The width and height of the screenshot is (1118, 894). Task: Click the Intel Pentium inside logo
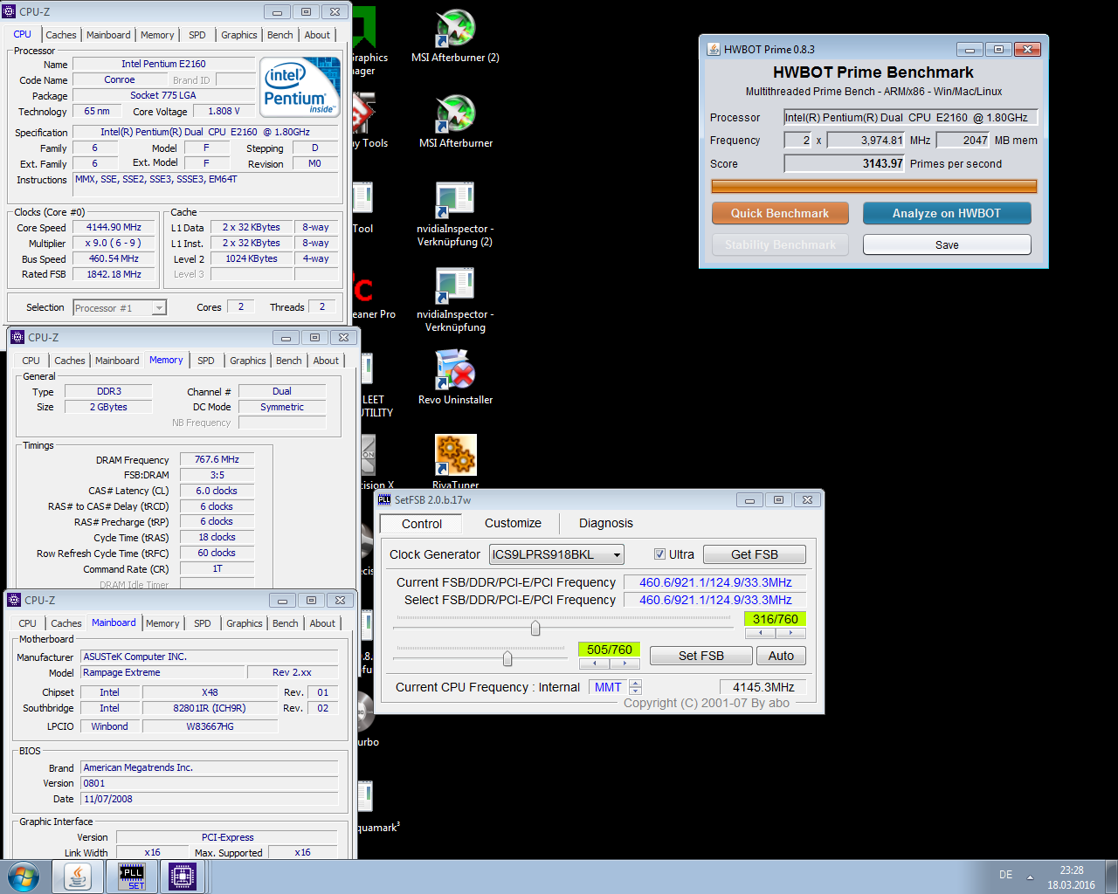(301, 87)
